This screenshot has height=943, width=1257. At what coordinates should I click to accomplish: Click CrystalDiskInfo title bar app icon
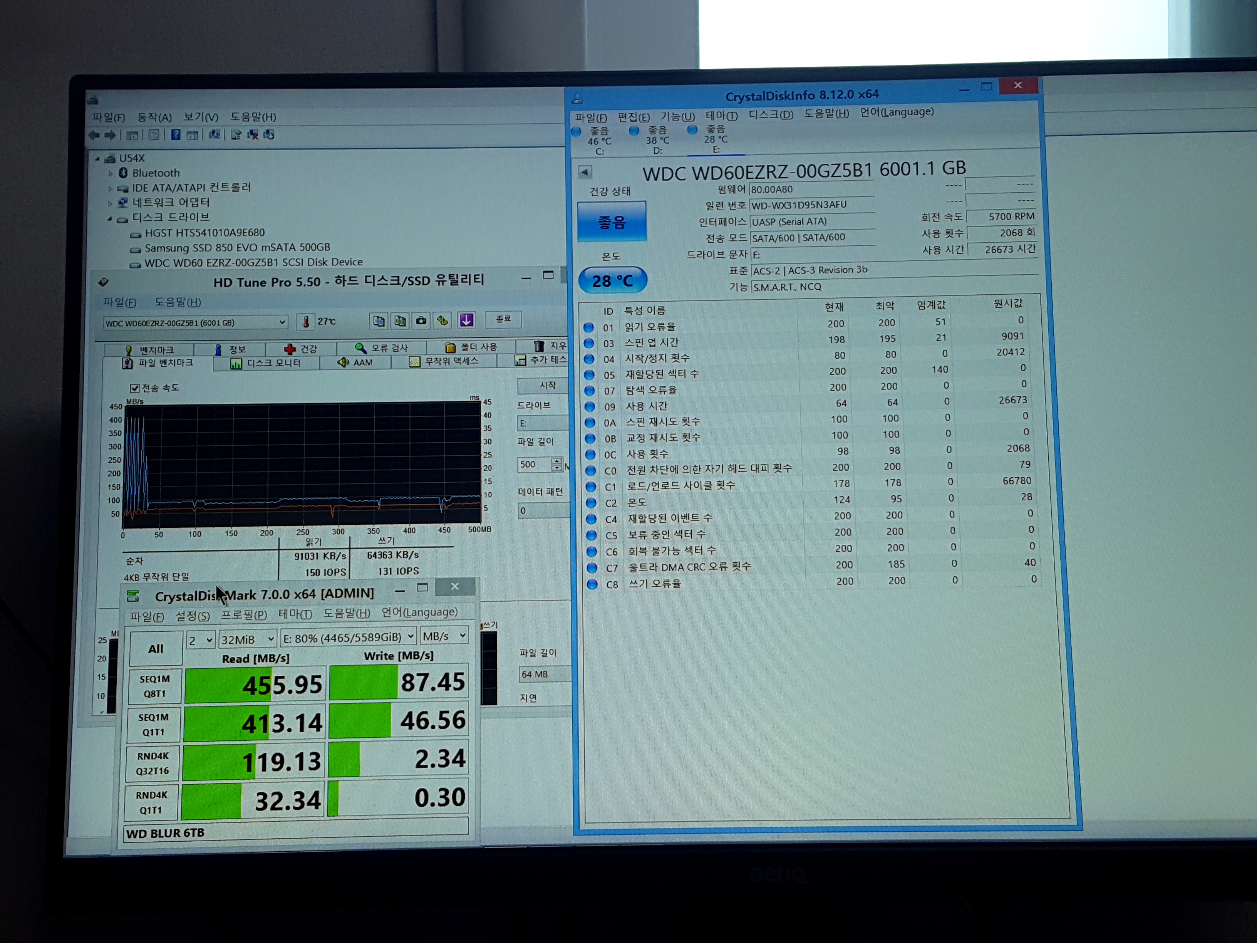coord(577,98)
